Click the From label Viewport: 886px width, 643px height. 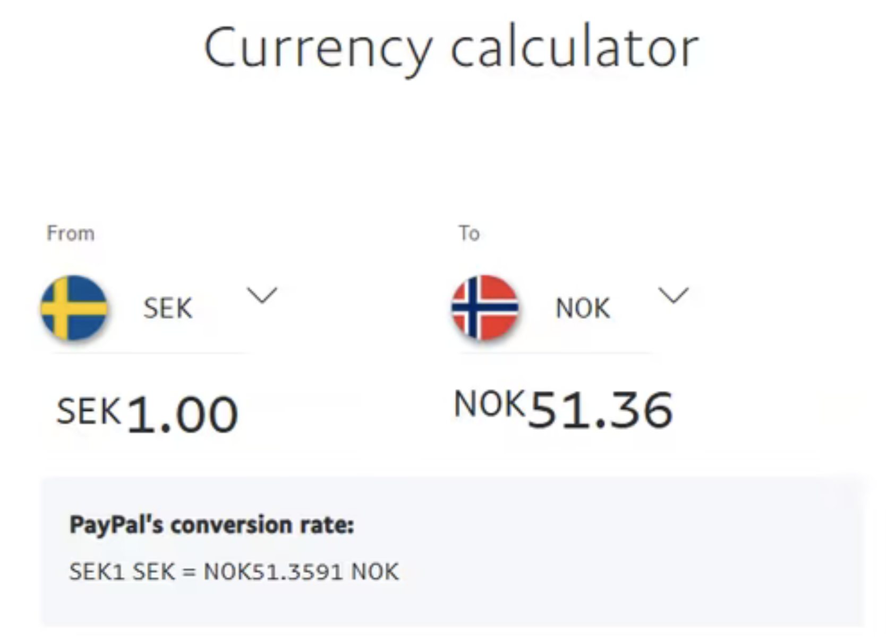pos(71,233)
